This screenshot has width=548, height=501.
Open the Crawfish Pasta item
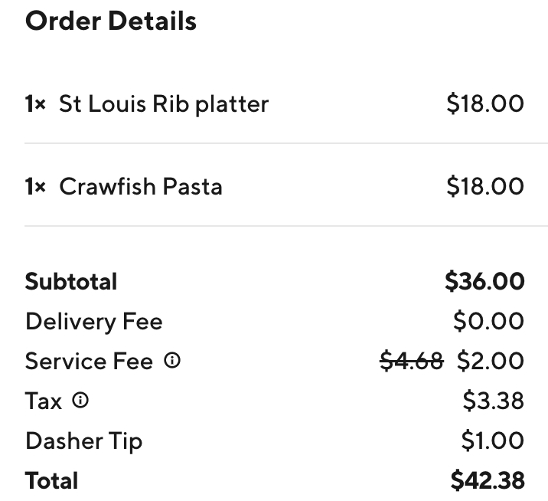141,186
